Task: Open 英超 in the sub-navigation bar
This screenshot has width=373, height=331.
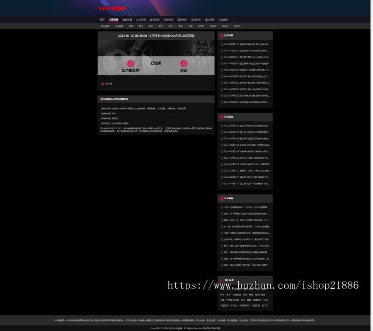Action: (x=131, y=26)
